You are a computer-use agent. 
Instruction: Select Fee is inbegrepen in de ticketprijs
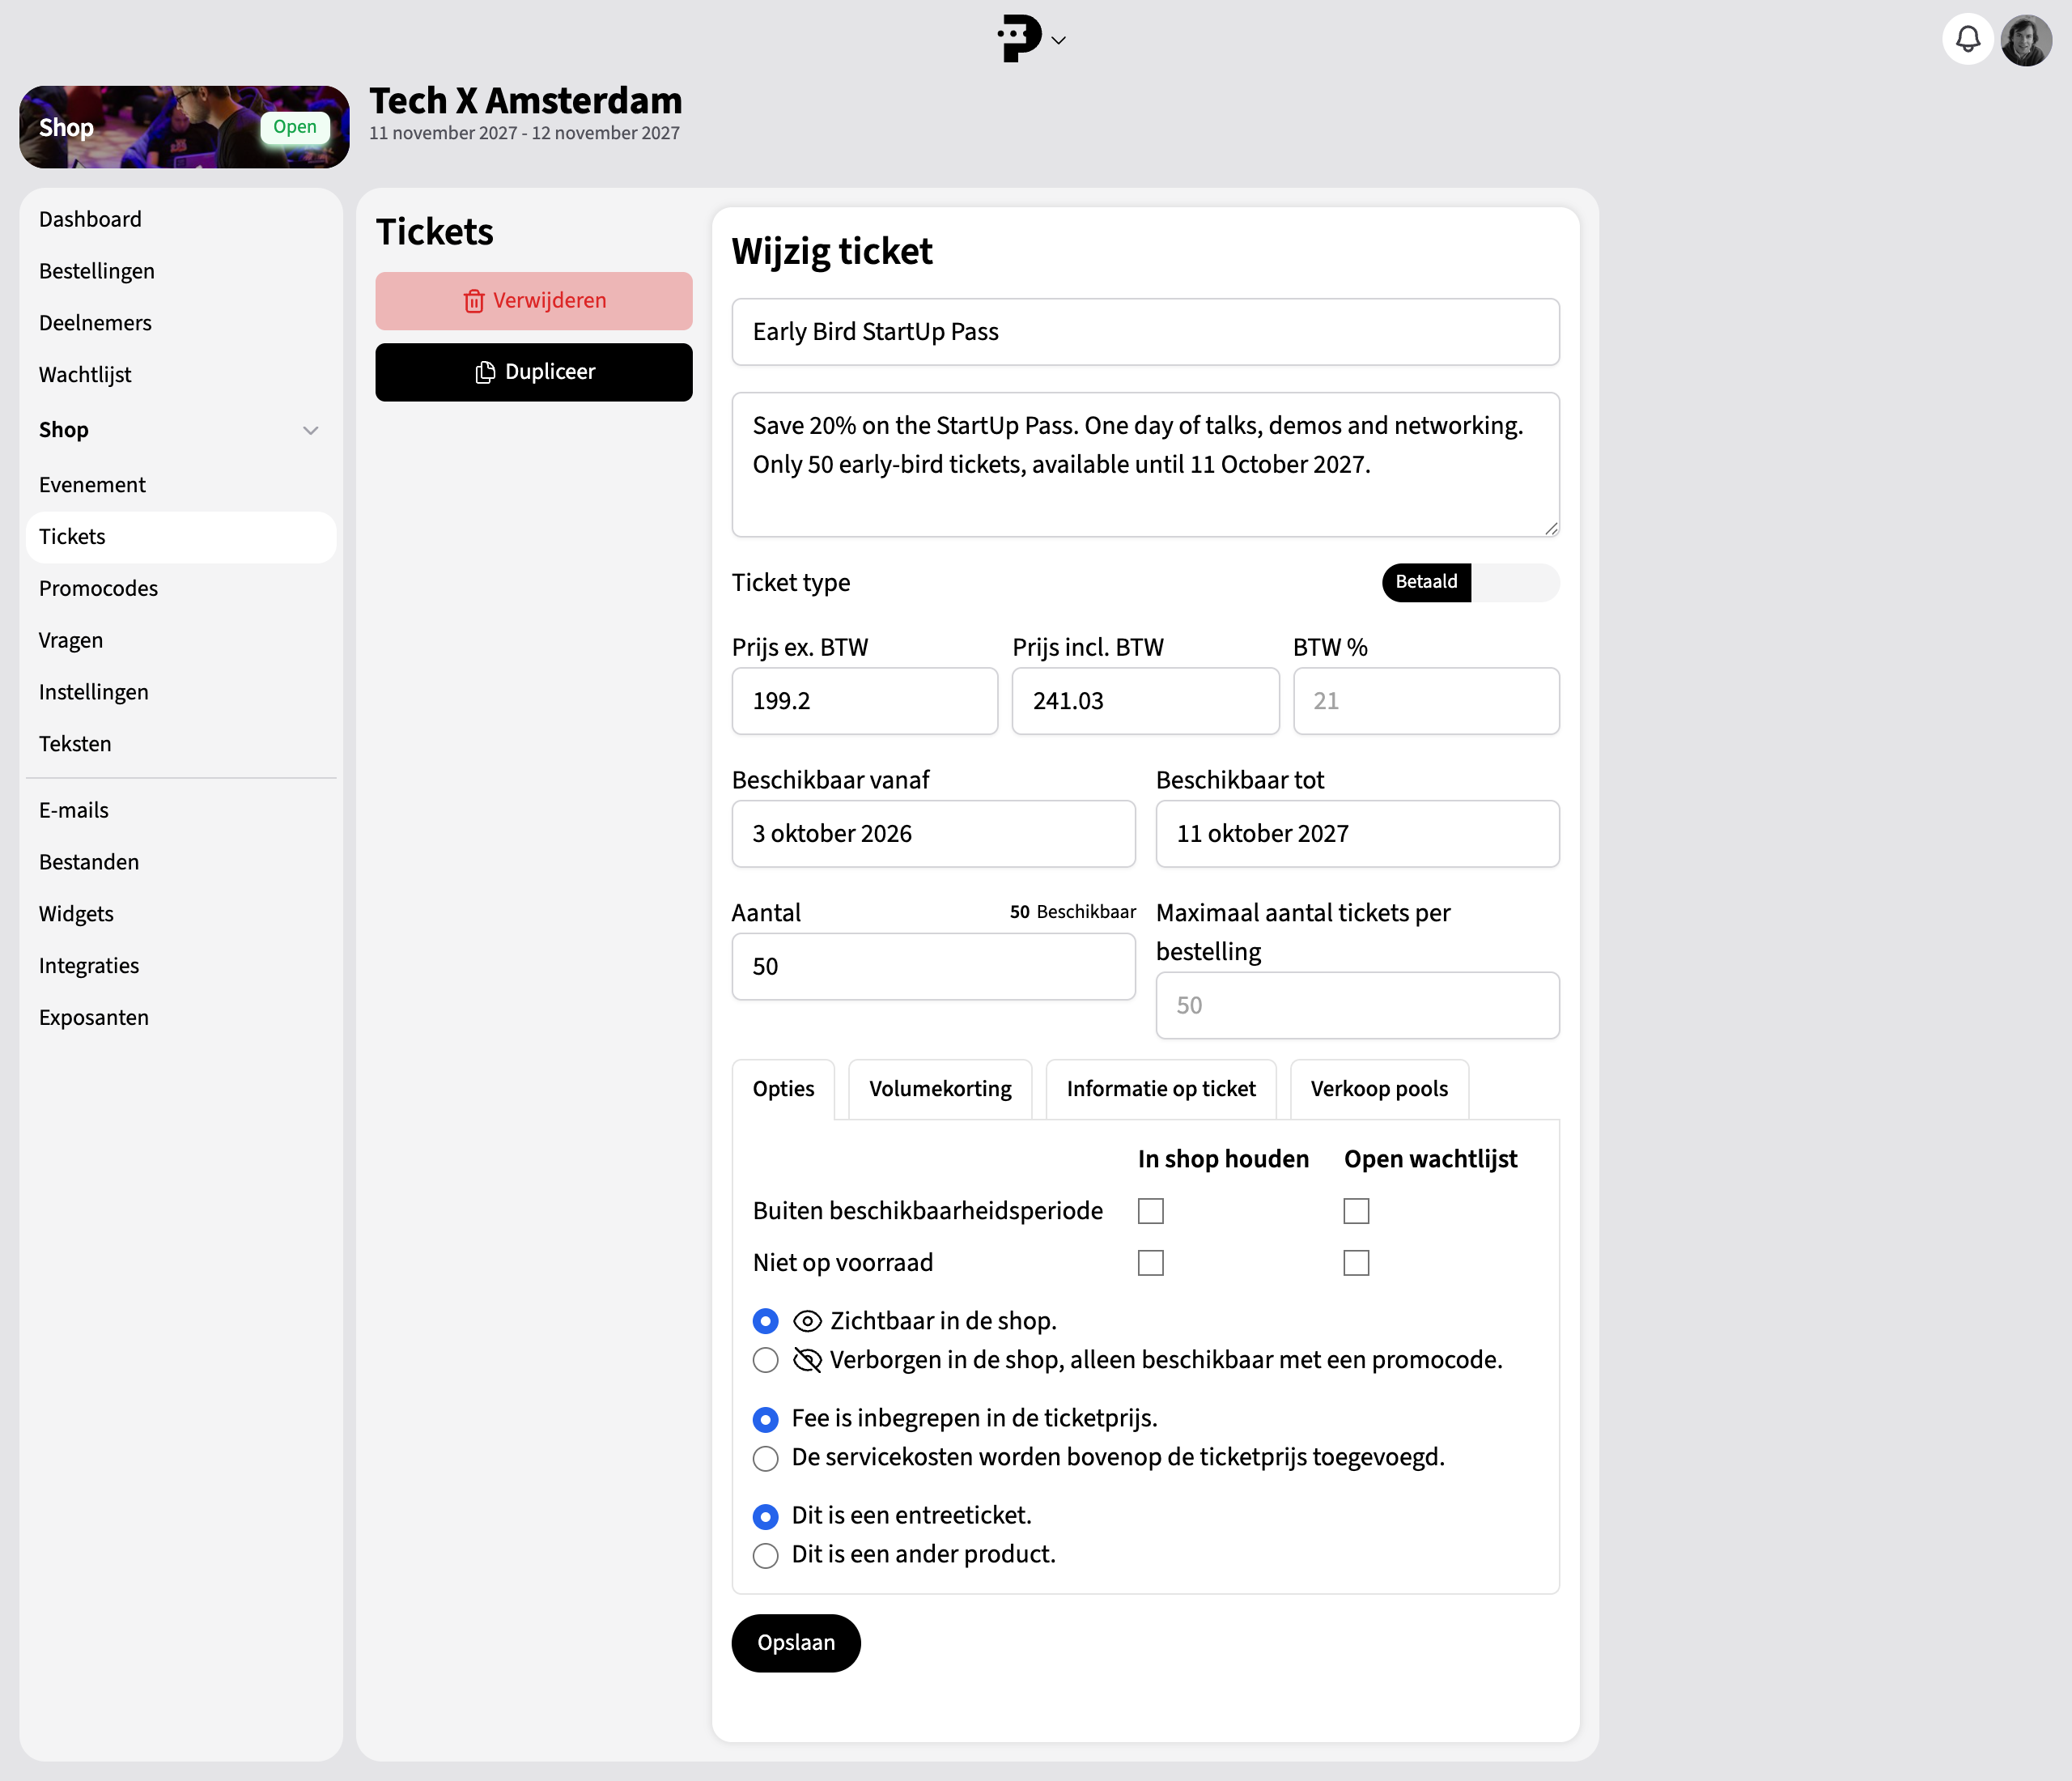pos(765,1419)
